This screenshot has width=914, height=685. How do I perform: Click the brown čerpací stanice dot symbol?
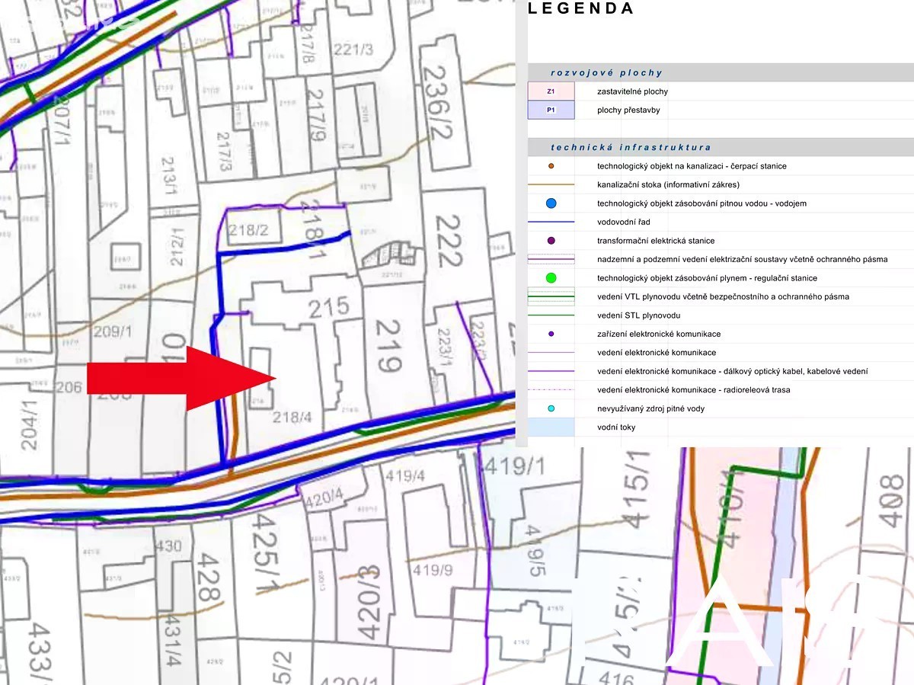click(x=551, y=166)
